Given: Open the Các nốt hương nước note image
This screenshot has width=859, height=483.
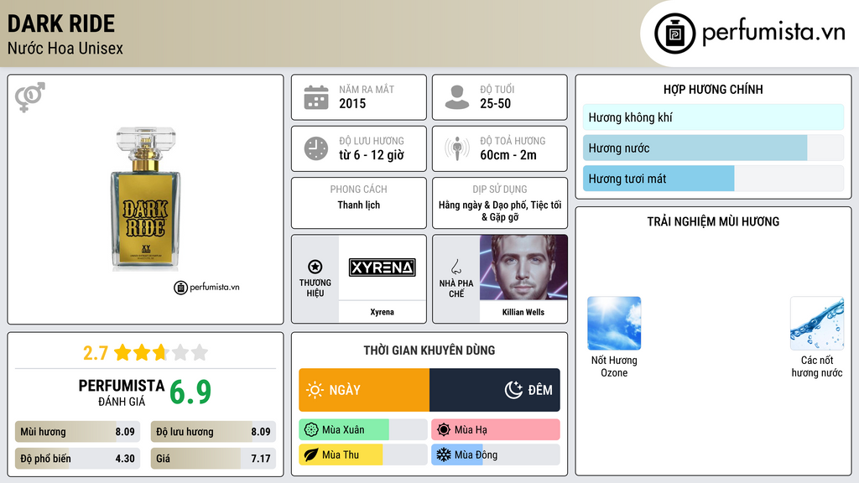Looking at the screenshot, I should (817, 323).
